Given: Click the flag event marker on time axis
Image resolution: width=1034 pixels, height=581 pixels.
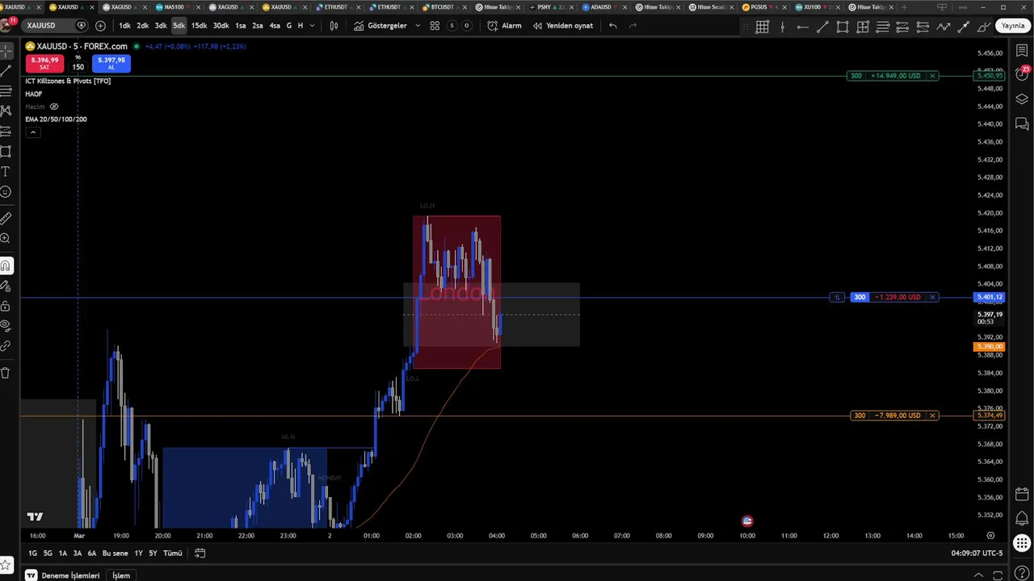Looking at the screenshot, I should (x=747, y=521).
